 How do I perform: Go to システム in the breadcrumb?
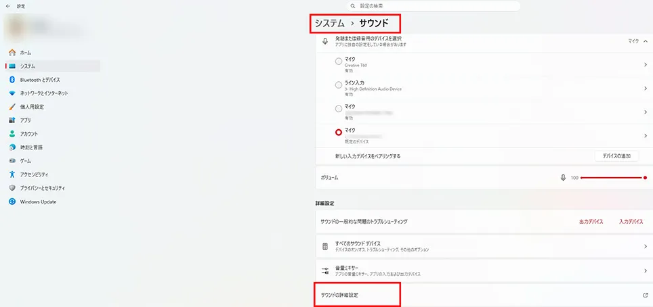pos(329,23)
